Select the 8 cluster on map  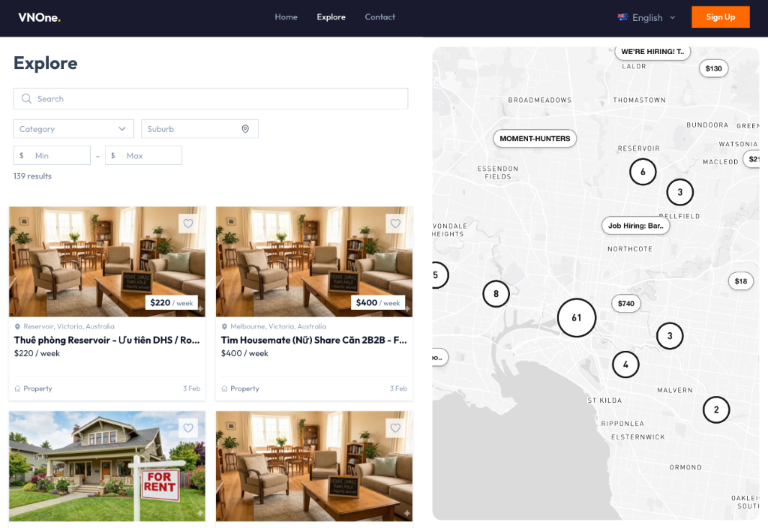click(x=496, y=294)
